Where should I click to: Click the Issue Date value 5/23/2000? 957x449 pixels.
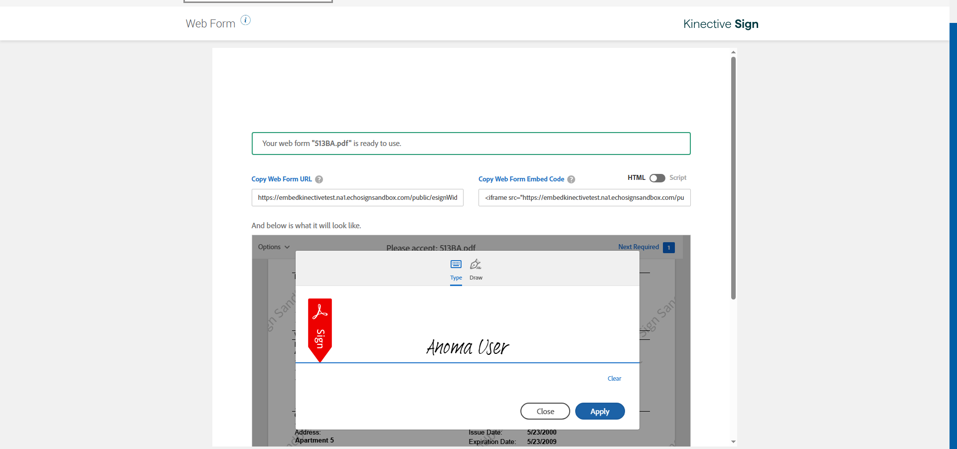[x=542, y=433]
